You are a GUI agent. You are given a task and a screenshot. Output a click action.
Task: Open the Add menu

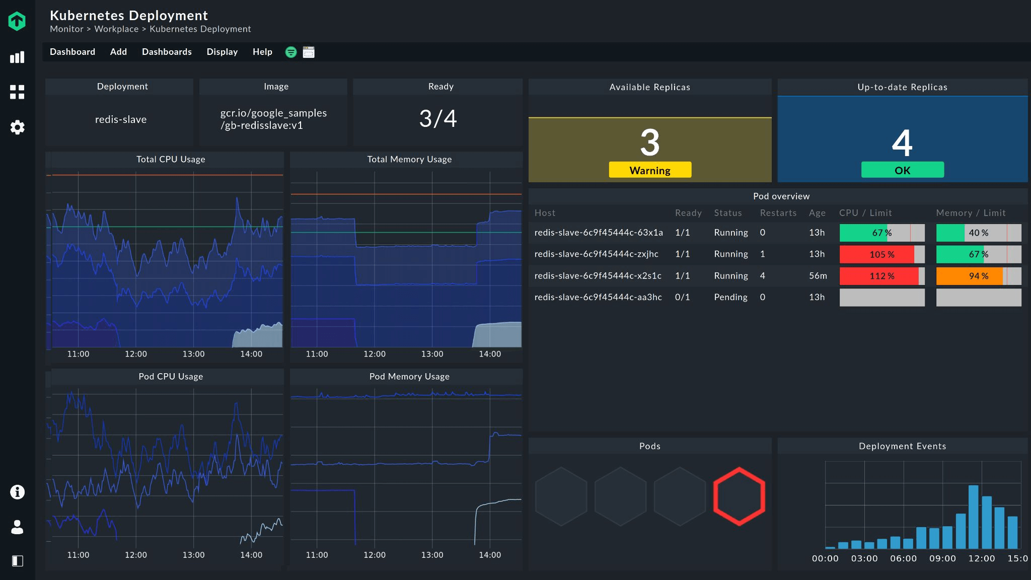[x=118, y=52]
